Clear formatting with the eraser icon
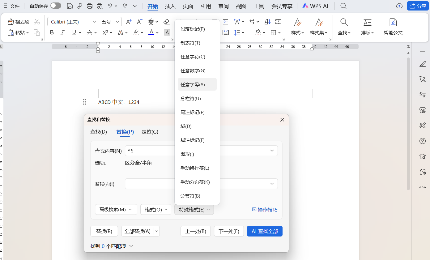Image resolution: width=430 pixels, height=260 pixels. coord(166,21)
